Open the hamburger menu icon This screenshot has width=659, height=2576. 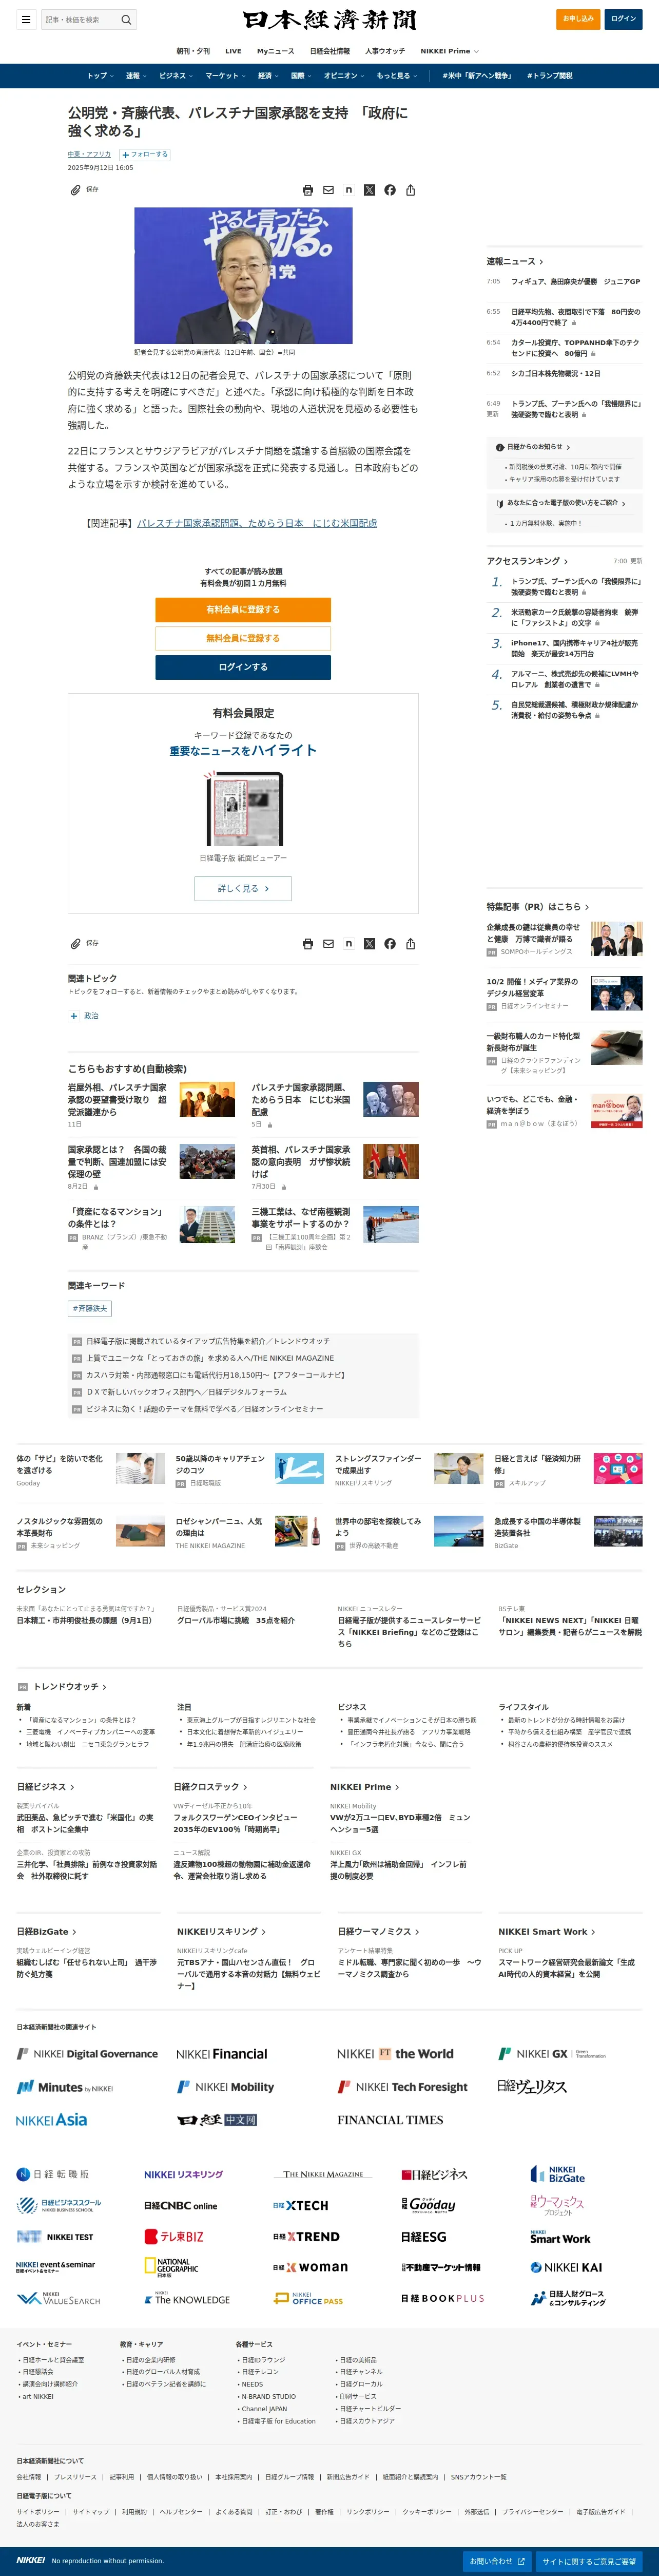[x=26, y=19]
